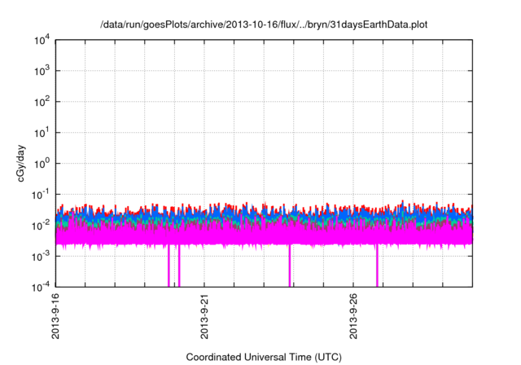Click the 2013-9-26 date tick label
The height and width of the screenshot is (365, 521).
(353, 316)
